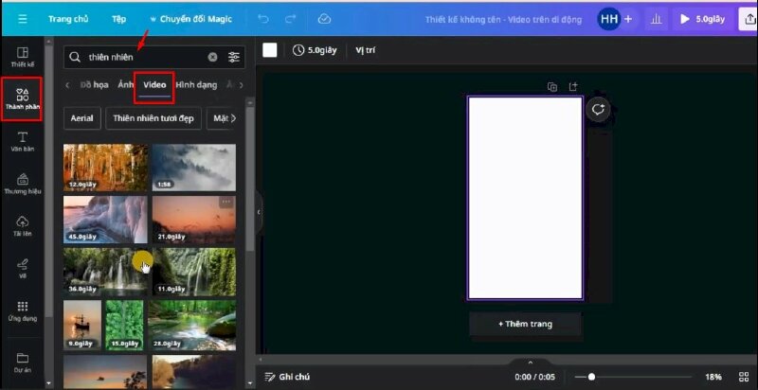
Task: Expand the timeline with up chevron
Action: click(x=530, y=363)
